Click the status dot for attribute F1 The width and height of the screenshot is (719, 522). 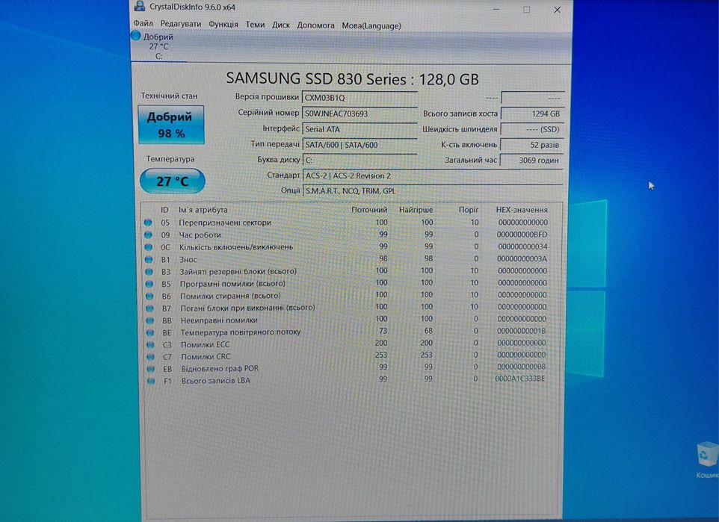point(151,381)
